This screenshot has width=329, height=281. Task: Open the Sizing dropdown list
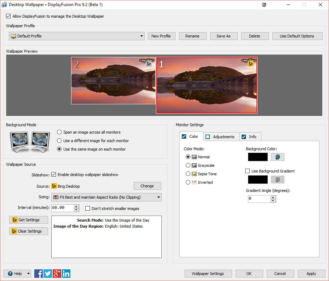coord(158,197)
